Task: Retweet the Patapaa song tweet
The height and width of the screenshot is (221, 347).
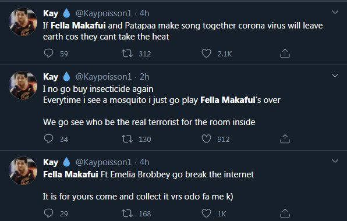Action: tap(128, 54)
